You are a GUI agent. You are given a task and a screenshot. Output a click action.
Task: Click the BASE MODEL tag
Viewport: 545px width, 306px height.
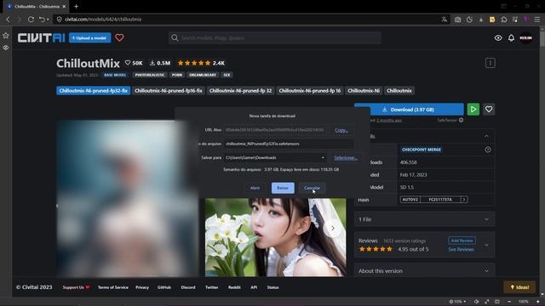115,75
